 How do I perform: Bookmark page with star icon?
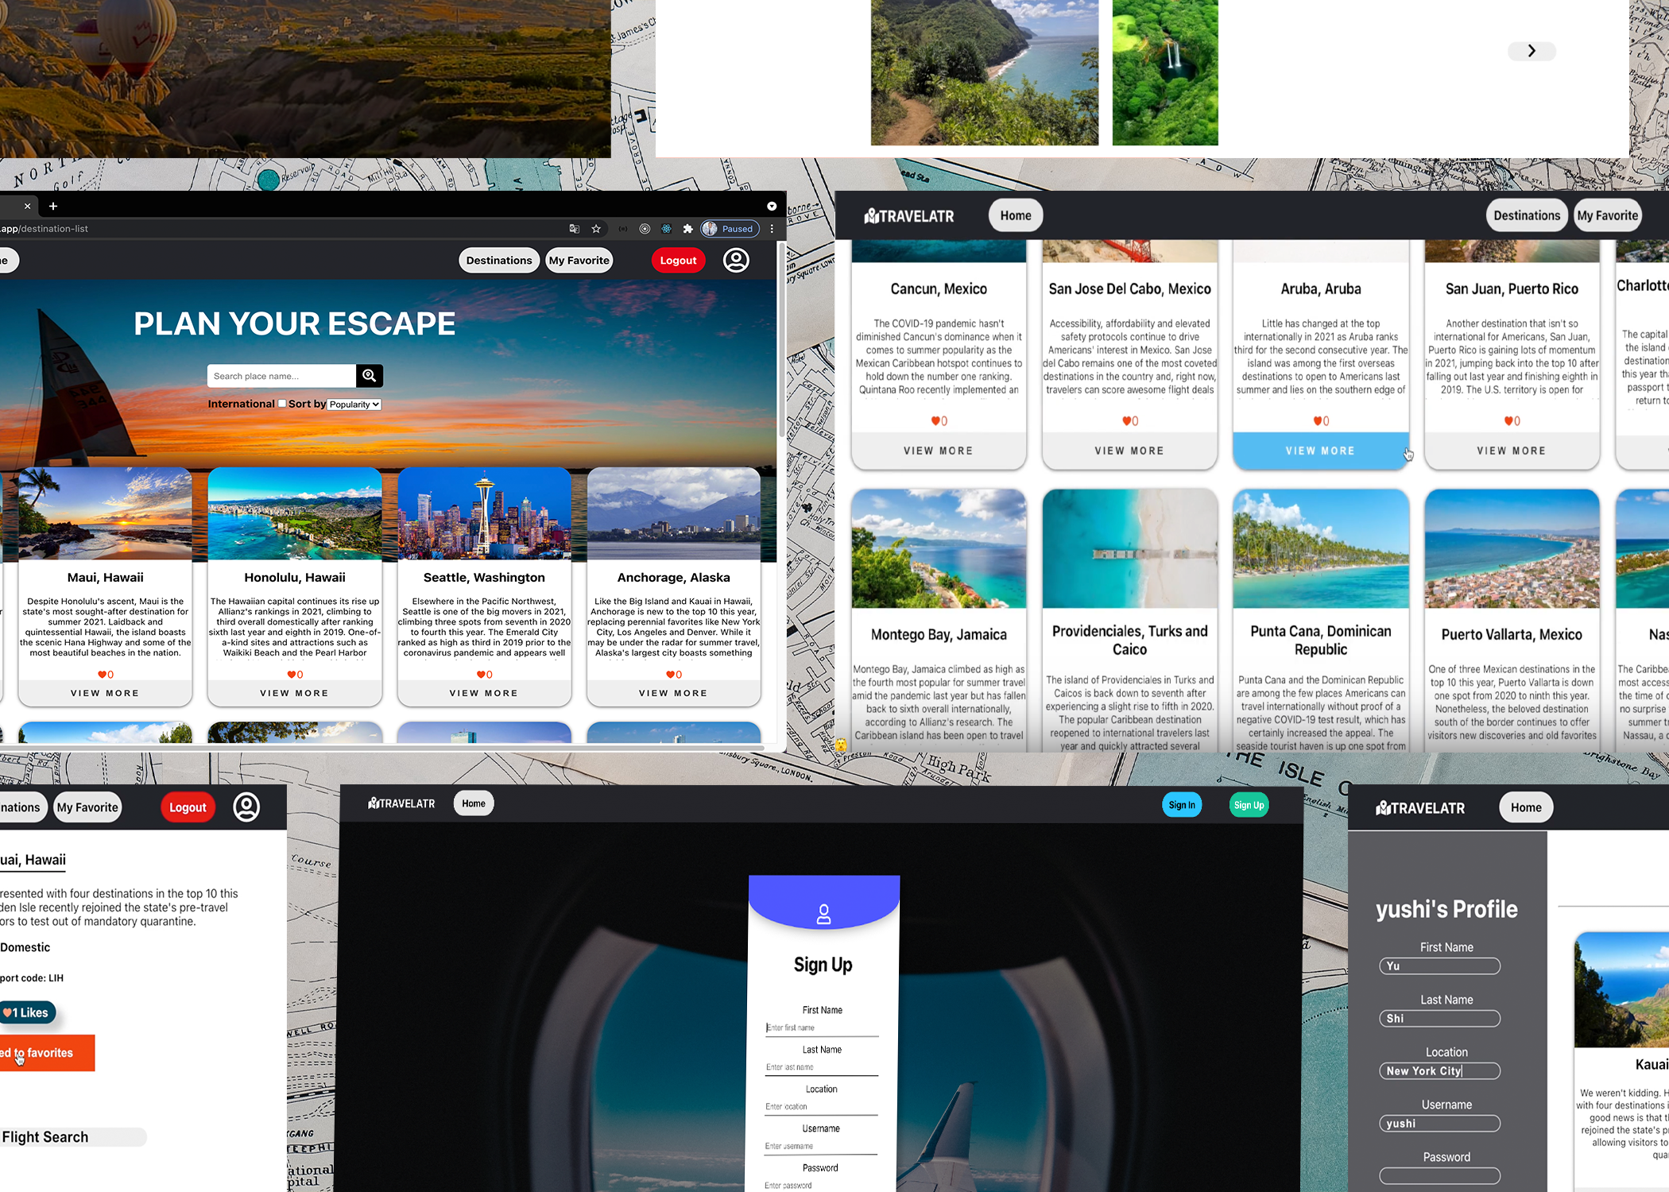(596, 229)
